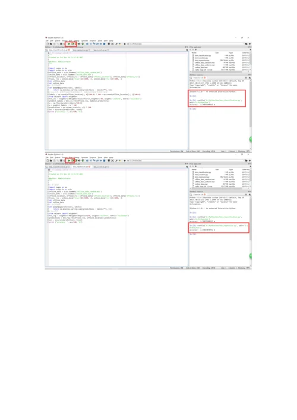Screen dimensions: 297x420
Task: Open Search menu in upper Spyder window
Action: point(57,41)
